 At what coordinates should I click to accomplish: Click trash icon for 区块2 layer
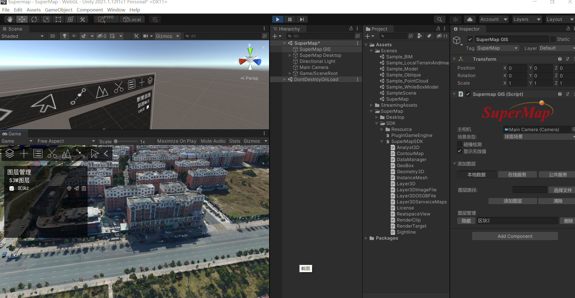(x=84, y=188)
